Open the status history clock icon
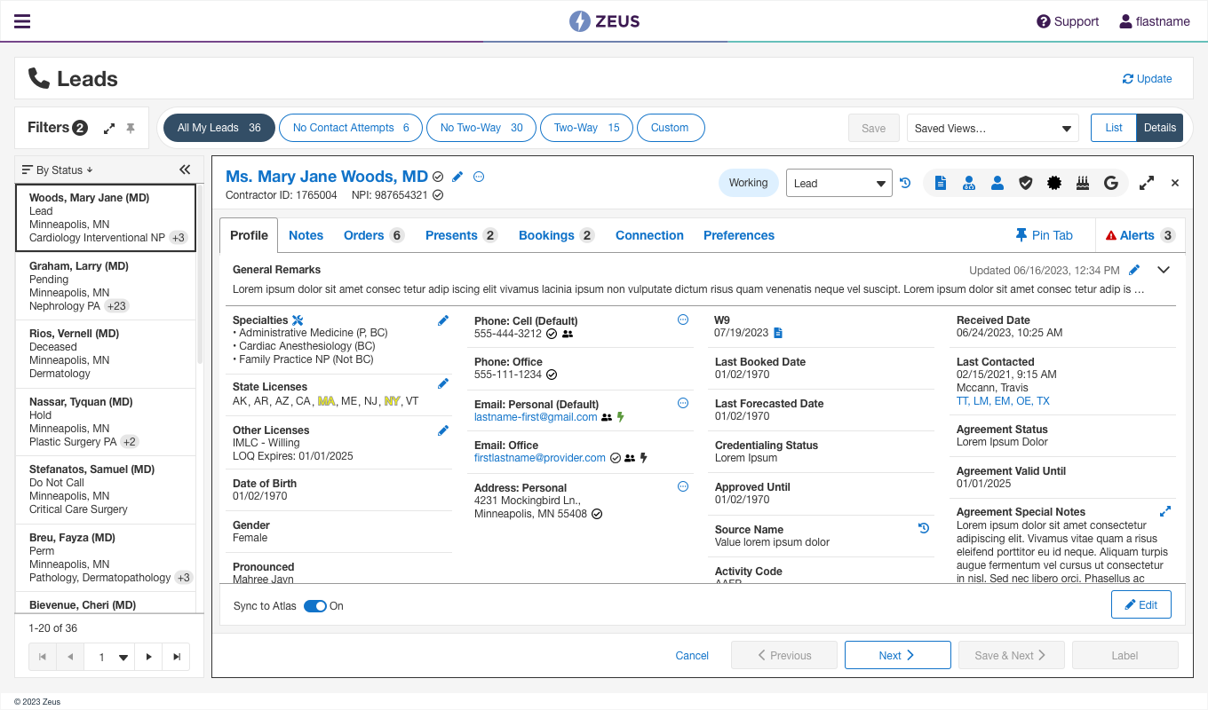Image resolution: width=1208 pixels, height=710 pixels. (905, 183)
